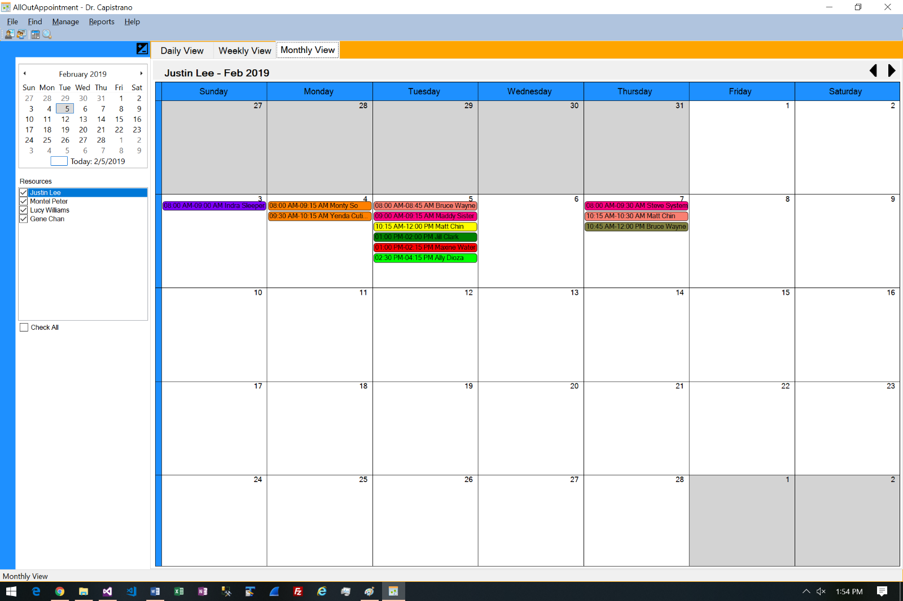The image size is (903, 601).
Task: Open Matt Chin 10:15 AM-12:00 PM appointment
Action: pos(426,227)
